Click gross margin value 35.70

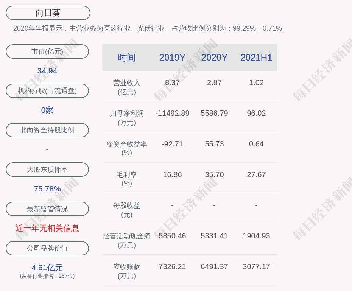coord(214,174)
